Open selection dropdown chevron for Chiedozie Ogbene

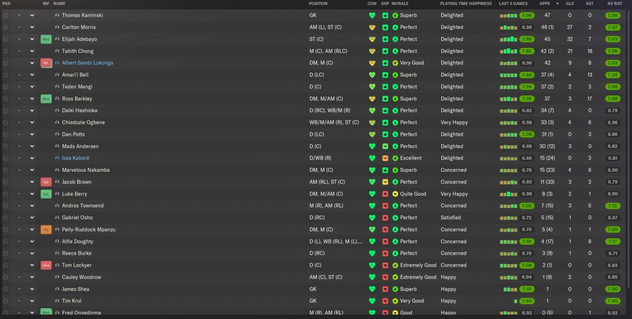[x=32, y=122]
